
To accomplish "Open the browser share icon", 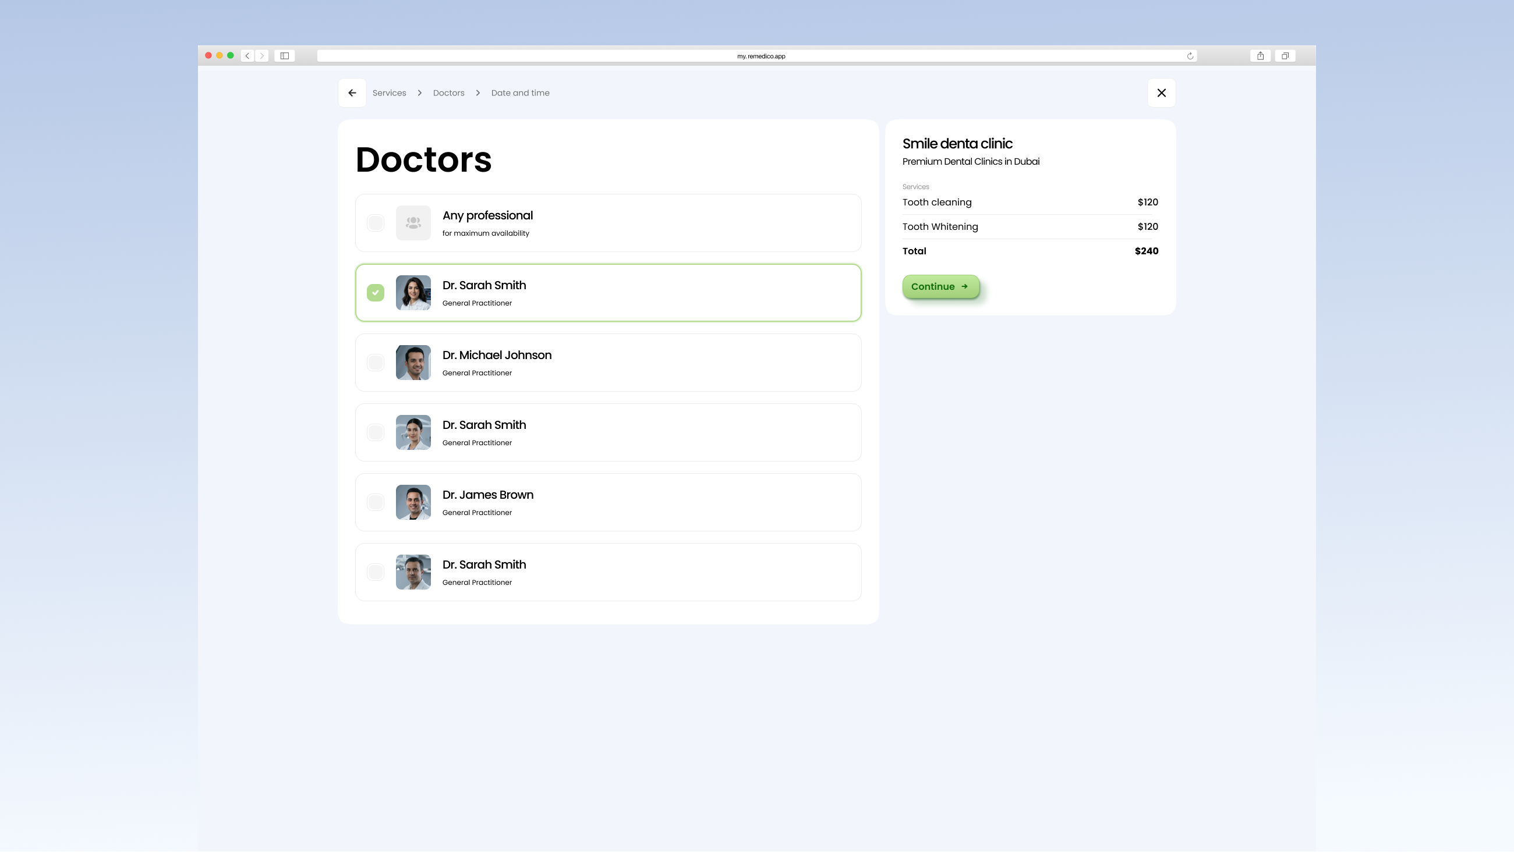I will tap(1260, 56).
